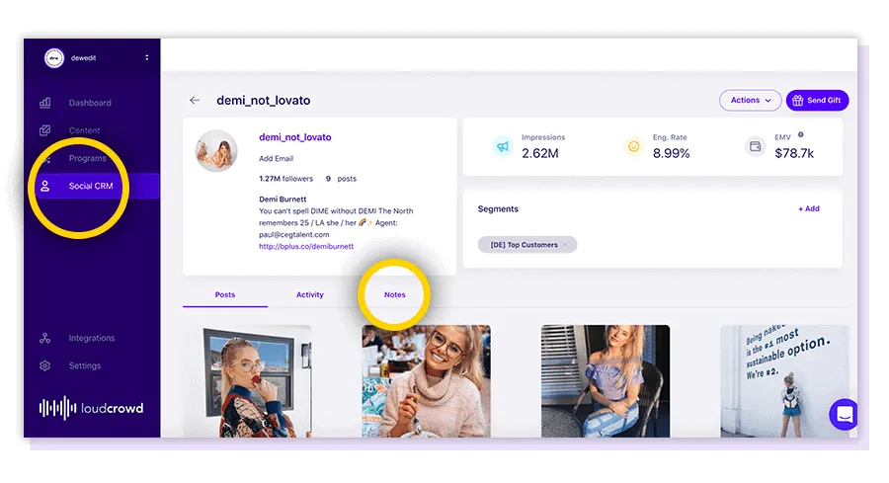The height and width of the screenshot is (483, 889).
Task: Open the Dashboard sidebar icon
Action: click(x=44, y=103)
